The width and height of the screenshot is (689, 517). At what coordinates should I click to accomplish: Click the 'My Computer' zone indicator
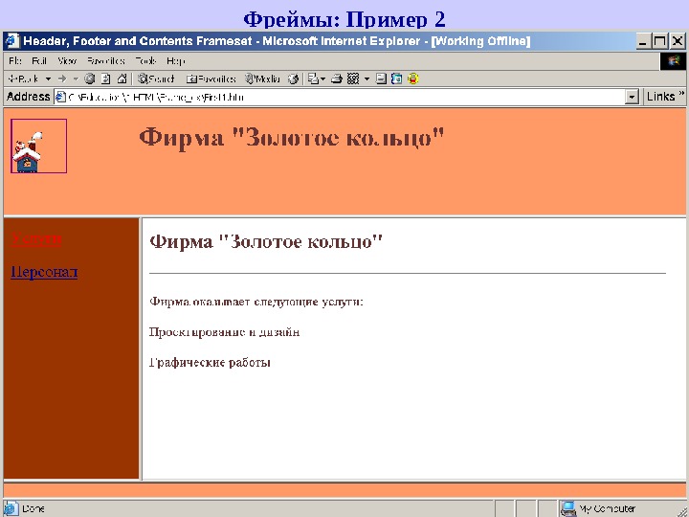pos(608,509)
